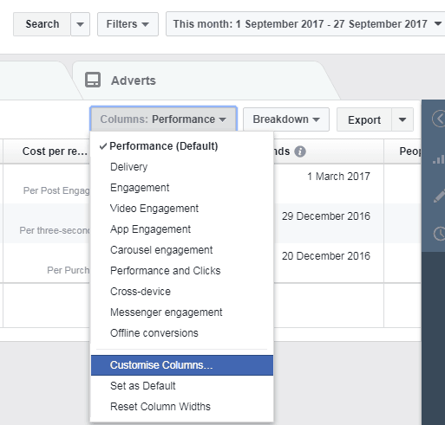Expand the Breakdown dropdown
Image resolution: width=445 pixels, height=425 pixels.
(x=286, y=119)
